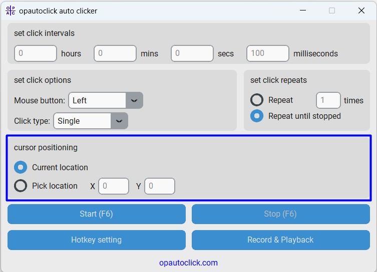
Task: Close the opautoclick auto clicker window
Action: [361, 10]
